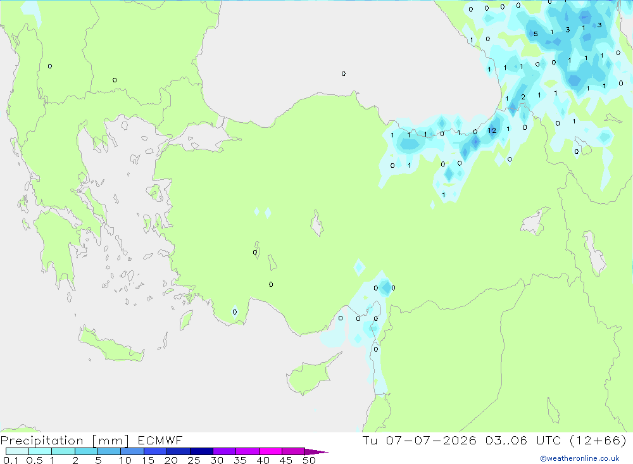The image size is (633, 464).
Task: Choose the 15–20 mm blue legend swatch
Action: 156,451
